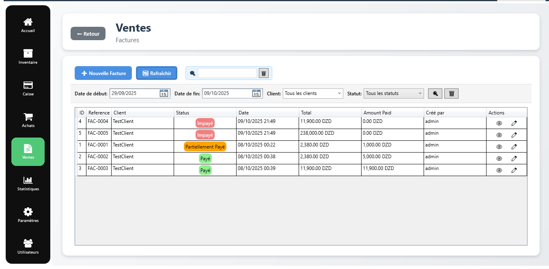The image size is (549, 269).
Task: Select the Ventes menu item
Action: pyautogui.click(x=28, y=152)
